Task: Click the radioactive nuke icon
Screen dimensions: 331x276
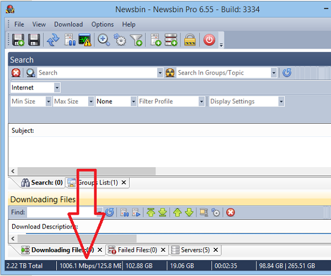Action: [170, 73]
